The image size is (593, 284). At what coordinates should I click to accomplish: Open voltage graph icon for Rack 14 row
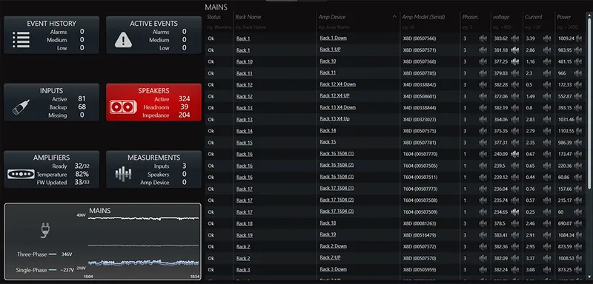coord(515,131)
